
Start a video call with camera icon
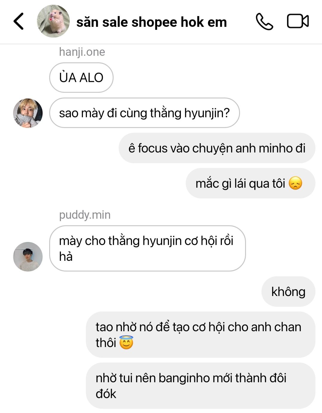(x=298, y=21)
